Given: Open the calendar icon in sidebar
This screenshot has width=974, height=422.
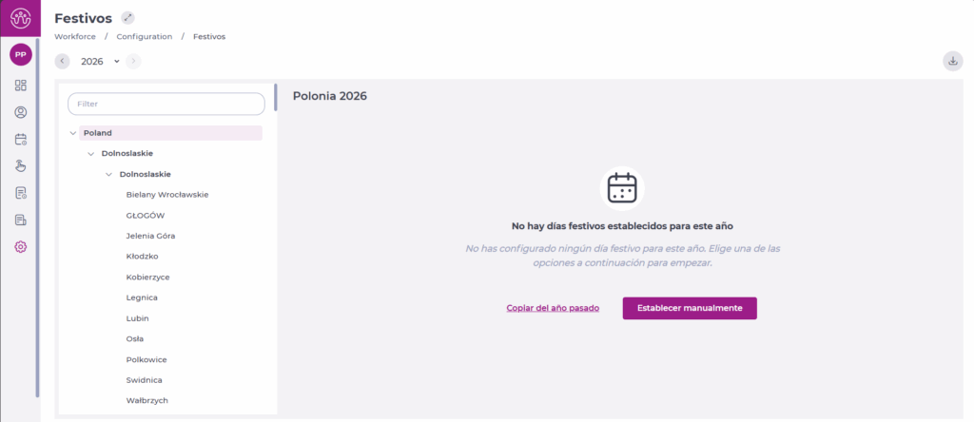Looking at the screenshot, I should (21, 139).
